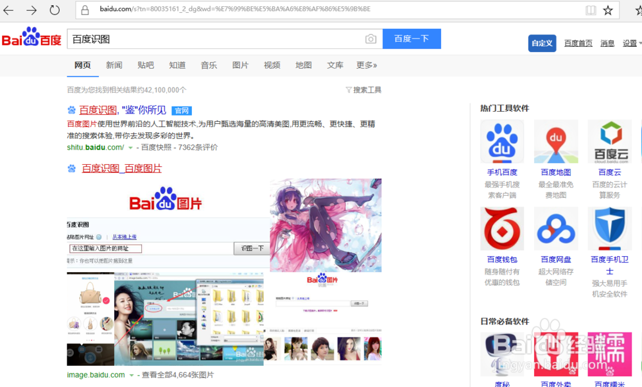Switch to the 地图 tab
This screenshot has height=387, width=642.
click(304, 65)
